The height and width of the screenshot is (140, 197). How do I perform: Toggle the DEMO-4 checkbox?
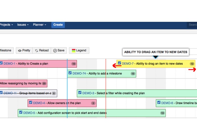[x=31, y=103]
